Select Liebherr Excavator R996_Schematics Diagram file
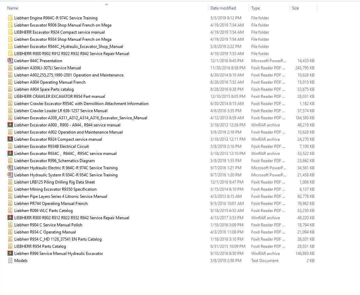The width and height of the screenshot is (360, 295). (x=54, y=160)
